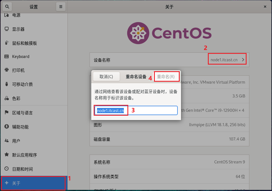272x191 pixels.
Task: Click the Users icon in sidebar
Action: [7, 140]
